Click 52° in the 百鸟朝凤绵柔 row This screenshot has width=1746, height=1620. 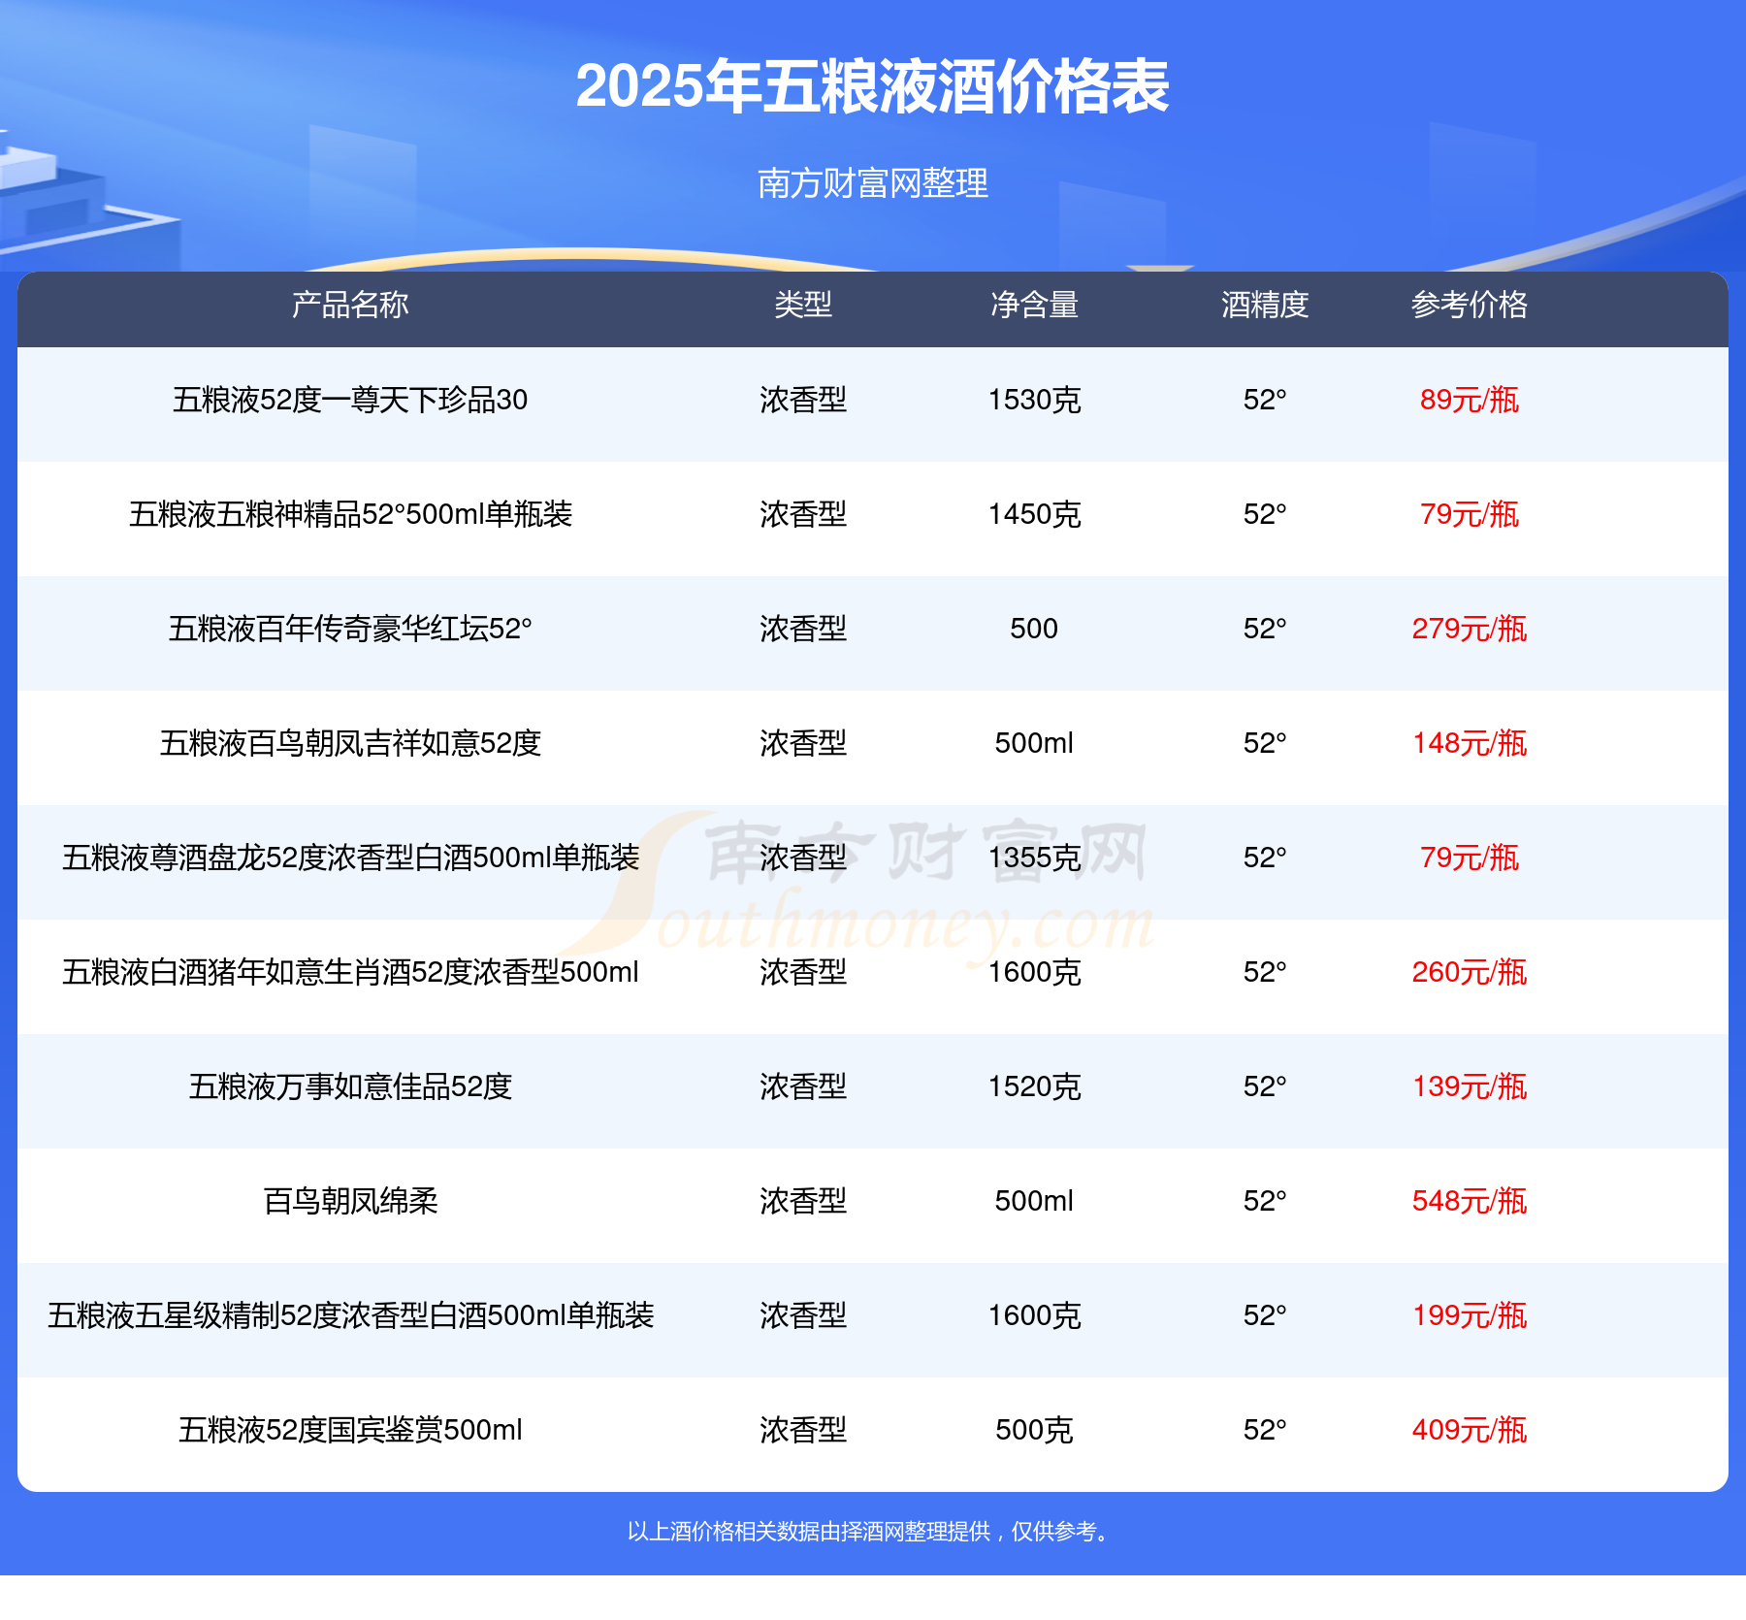[x=1265, y=1201]
